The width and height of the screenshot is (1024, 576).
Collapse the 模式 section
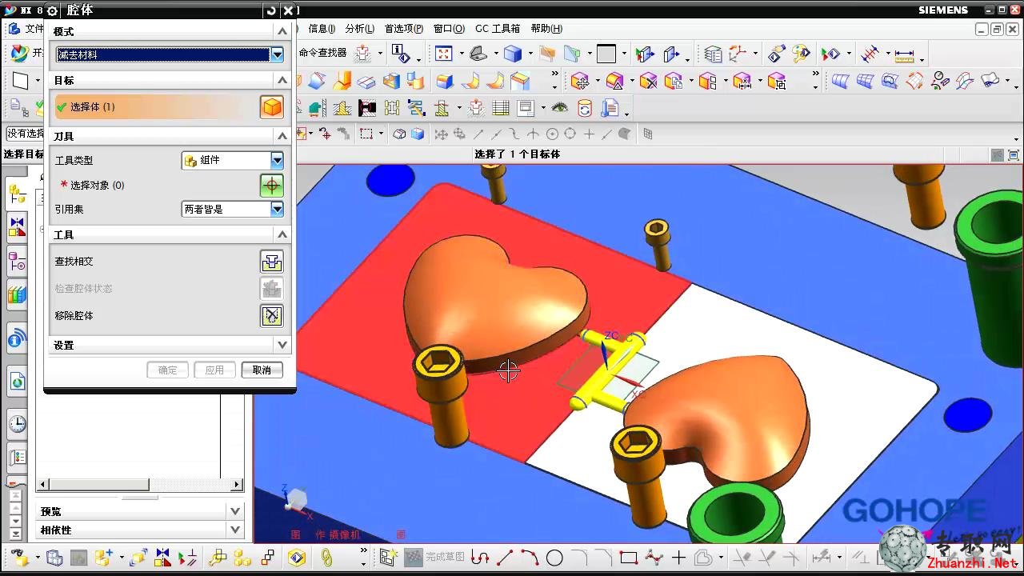(x=282, y=31)
